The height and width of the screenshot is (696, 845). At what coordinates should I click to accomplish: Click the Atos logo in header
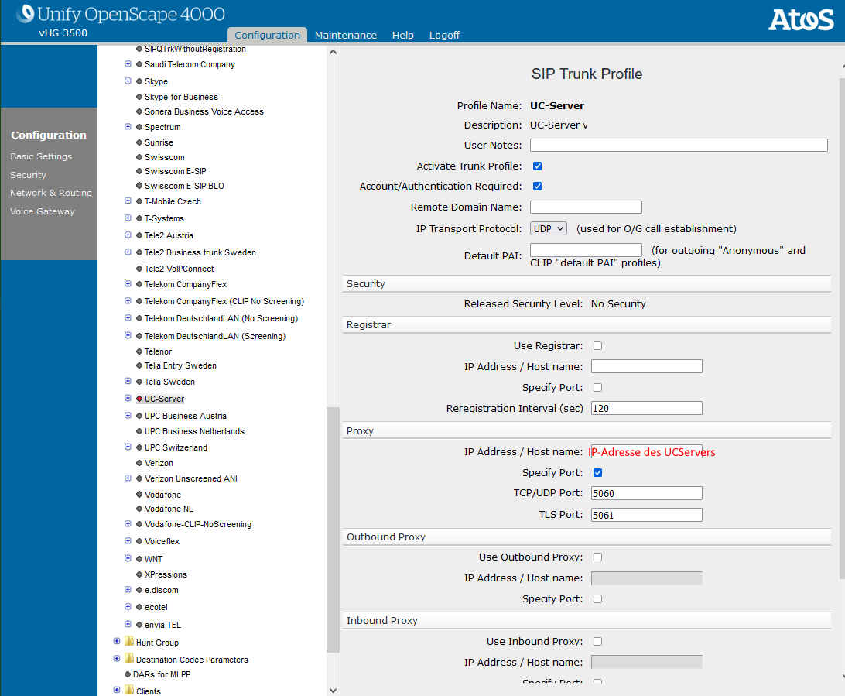click(801, 19)
